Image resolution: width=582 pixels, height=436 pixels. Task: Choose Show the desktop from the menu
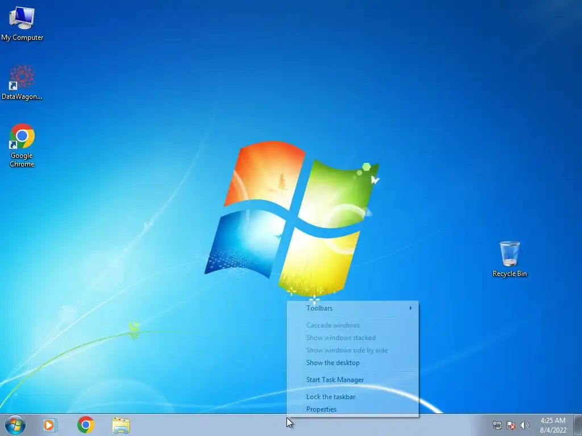tap(353, 363)
